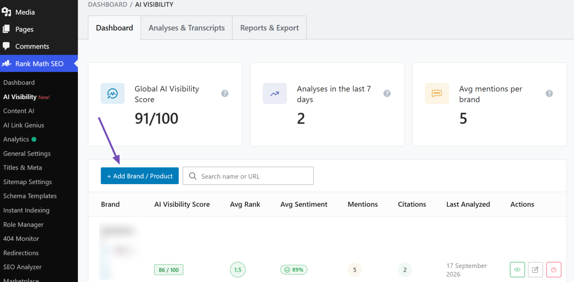Click the Citations count badge 2
Viewport: 574px width, 282px height.
point(405,270)
